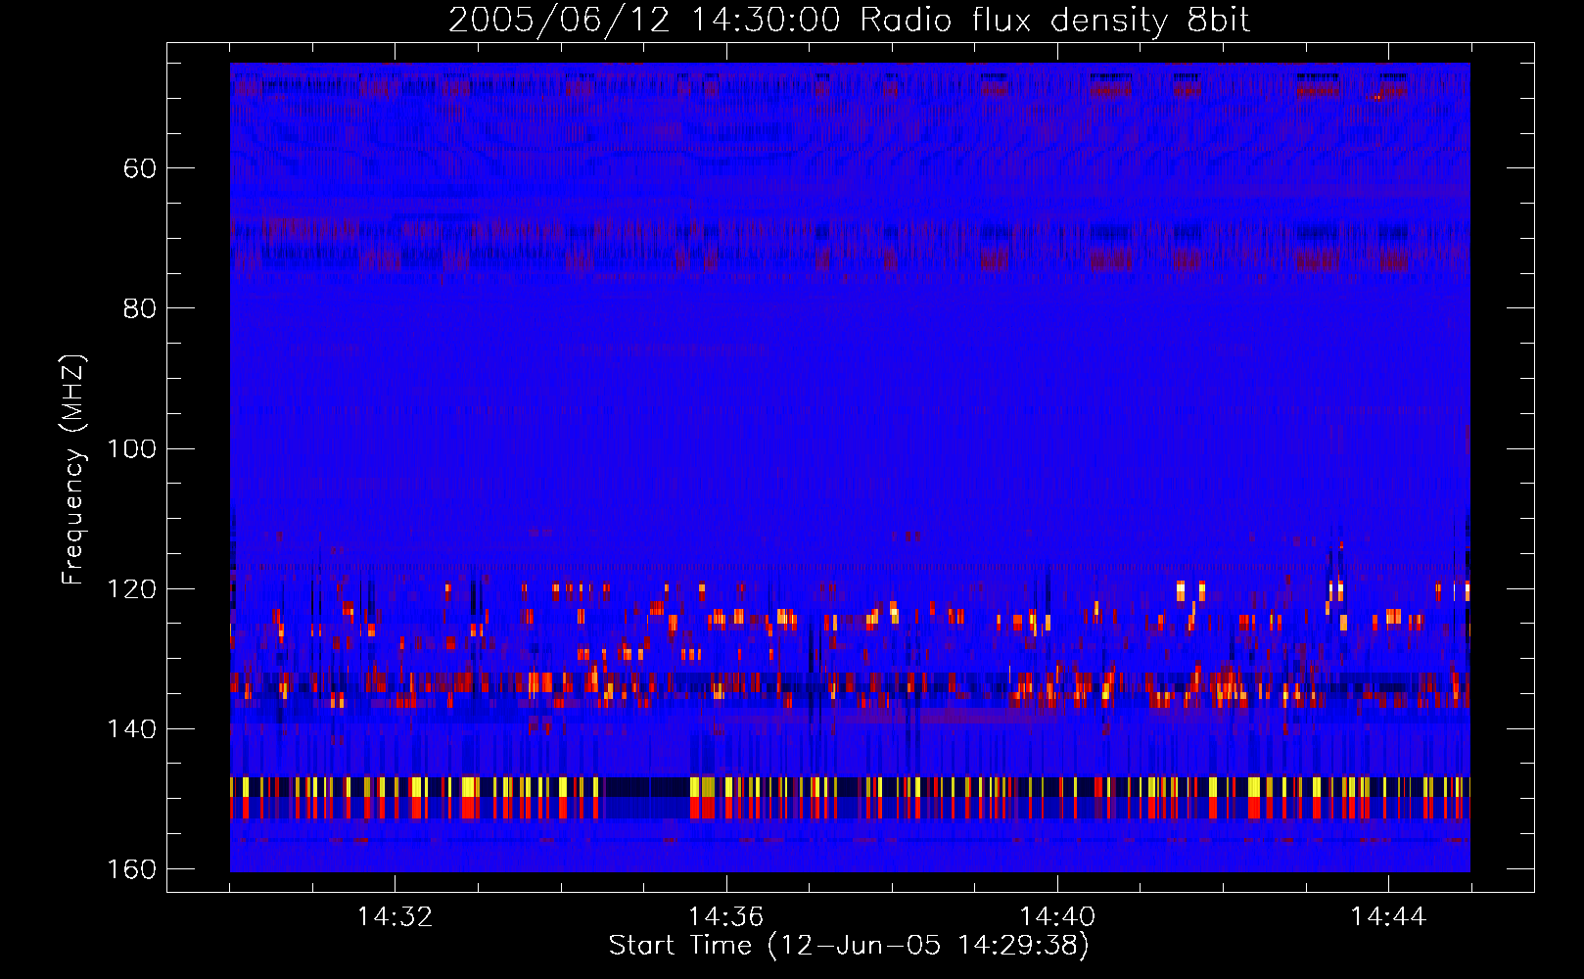Click the 14:44 time tick label

pyautogui.click(x=1388, y=916)
